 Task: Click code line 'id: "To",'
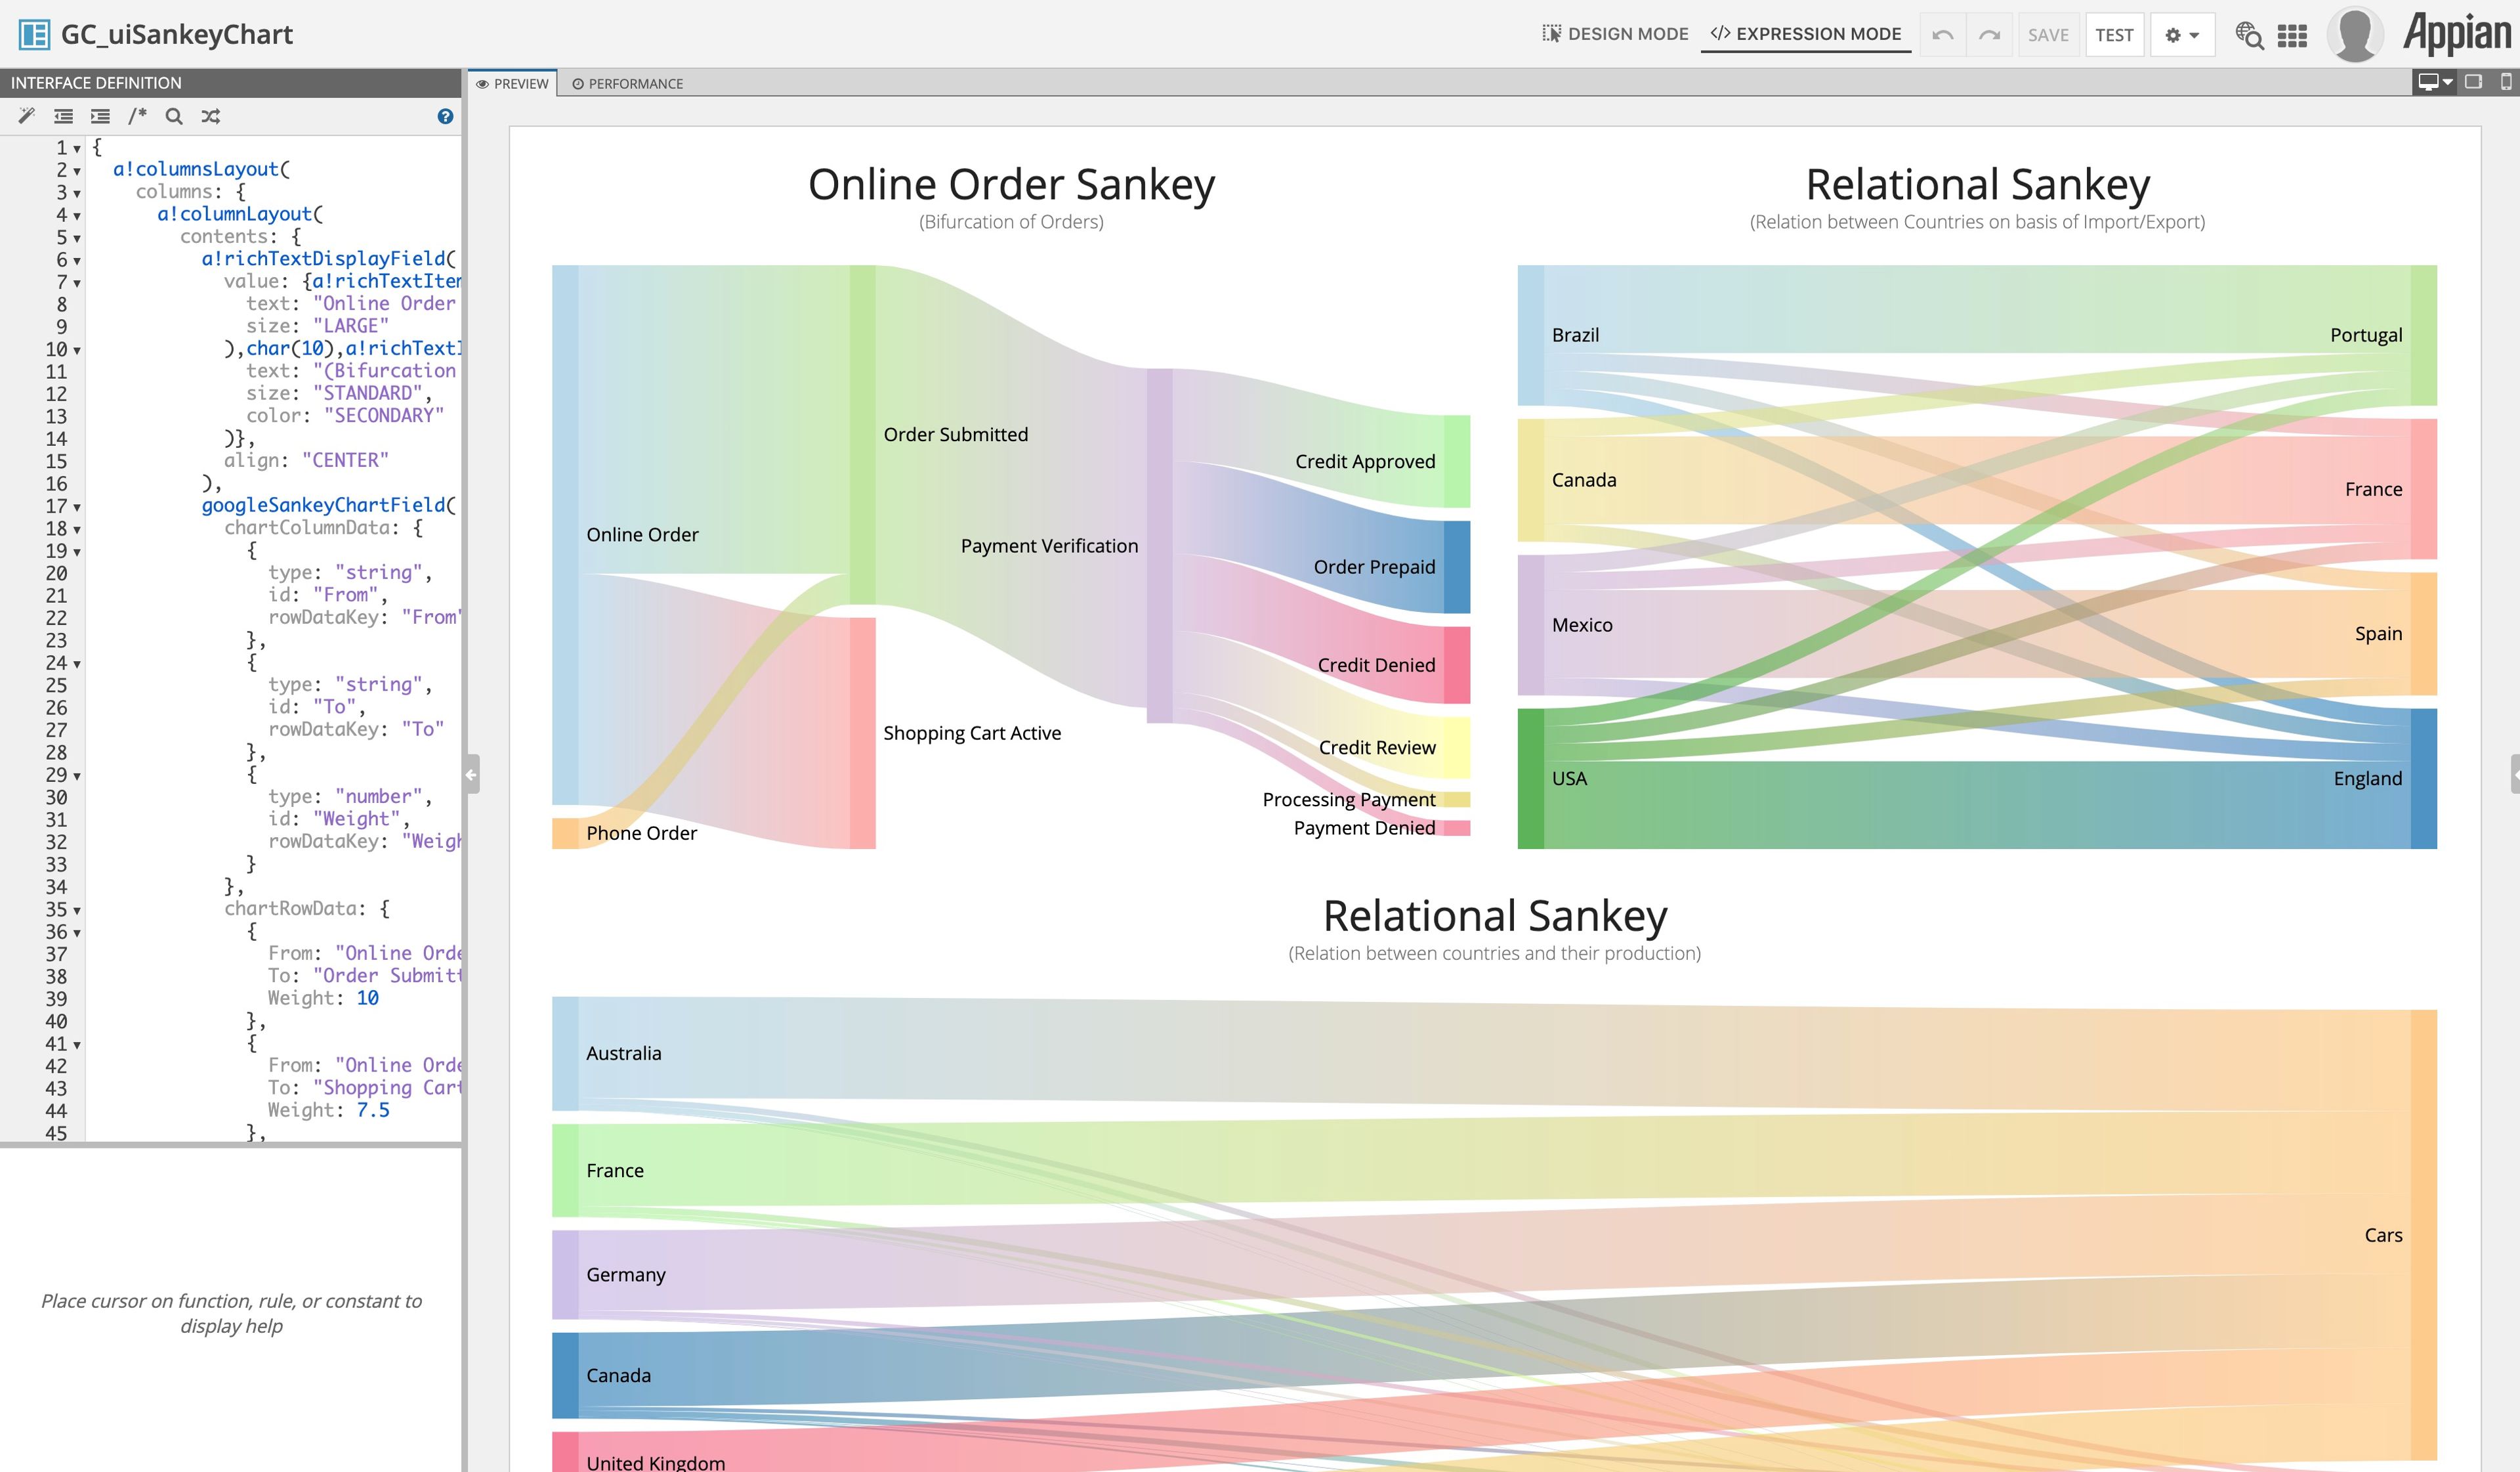pyautogui.click(x=317, y=706)
